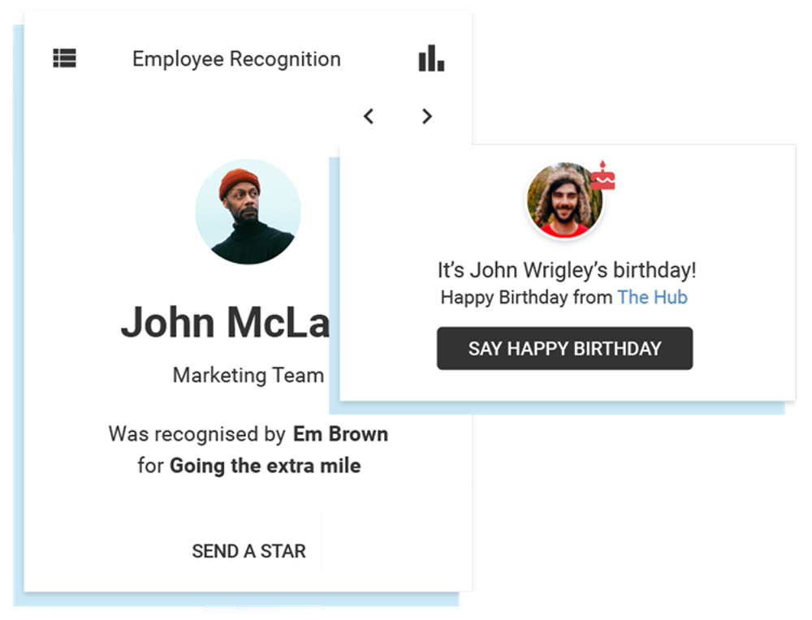Advance to next recognition with right chevron
This screenshot has height=620, width=812.
(x=427, y=116)
